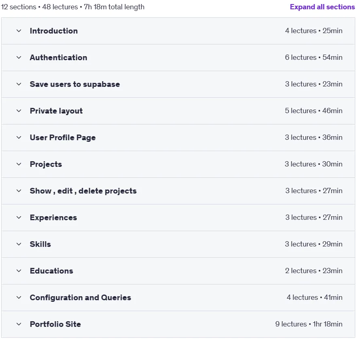Expand chevron beside Portfolio Site
This screenshot has height=339, width=356.
pos(19,324)
